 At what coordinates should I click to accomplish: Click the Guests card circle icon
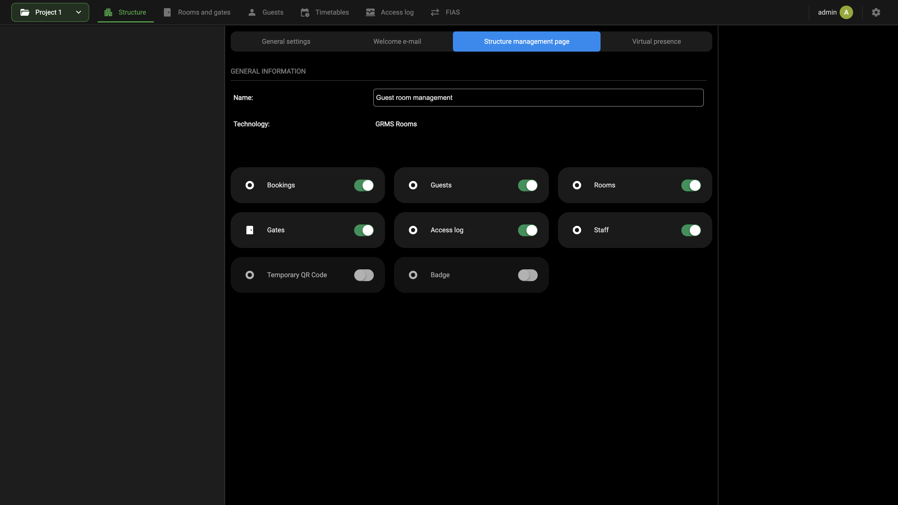click(x=413, y=185)
